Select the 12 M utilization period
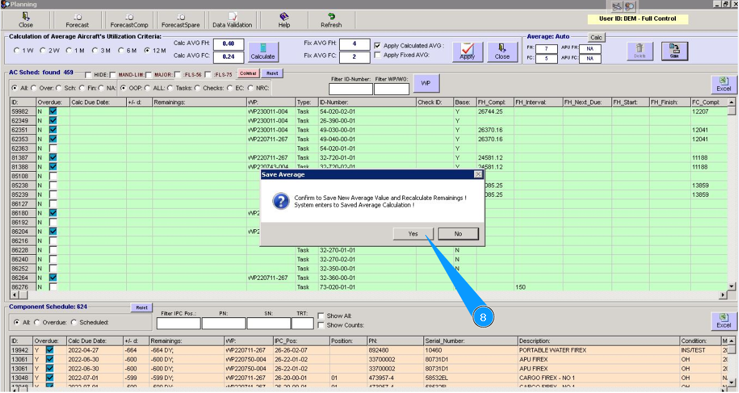The image size is (739, 393). pos(147,51)
